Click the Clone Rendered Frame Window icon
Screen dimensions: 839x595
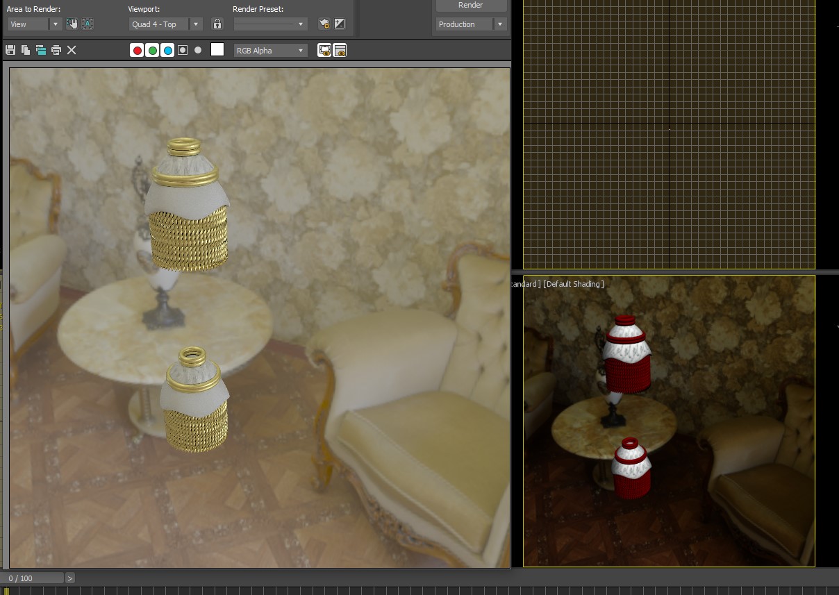tap(41, 50)
